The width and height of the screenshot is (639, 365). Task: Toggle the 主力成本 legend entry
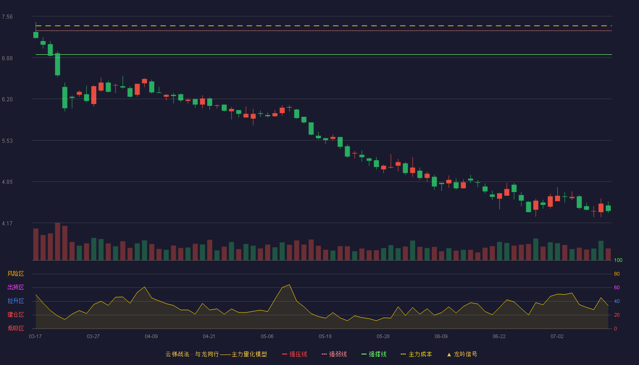(x=416, y=354)
